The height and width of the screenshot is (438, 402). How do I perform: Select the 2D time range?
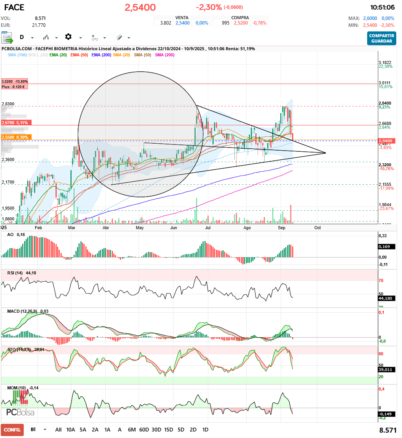tap(193, 430)
